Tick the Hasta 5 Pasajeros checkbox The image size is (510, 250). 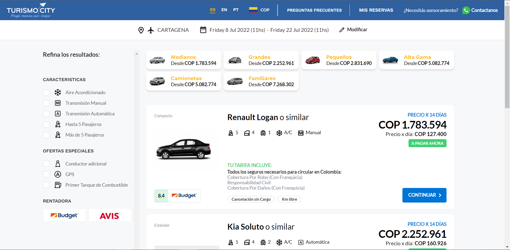coord(46,124)
